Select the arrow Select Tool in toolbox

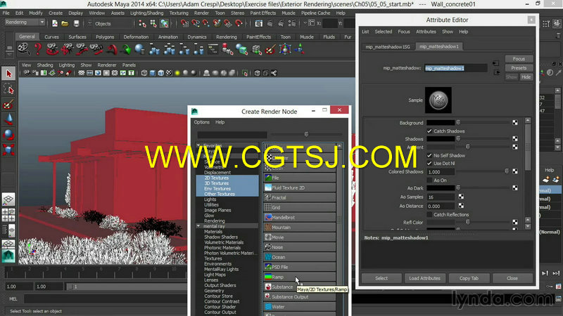coord(8,74)
